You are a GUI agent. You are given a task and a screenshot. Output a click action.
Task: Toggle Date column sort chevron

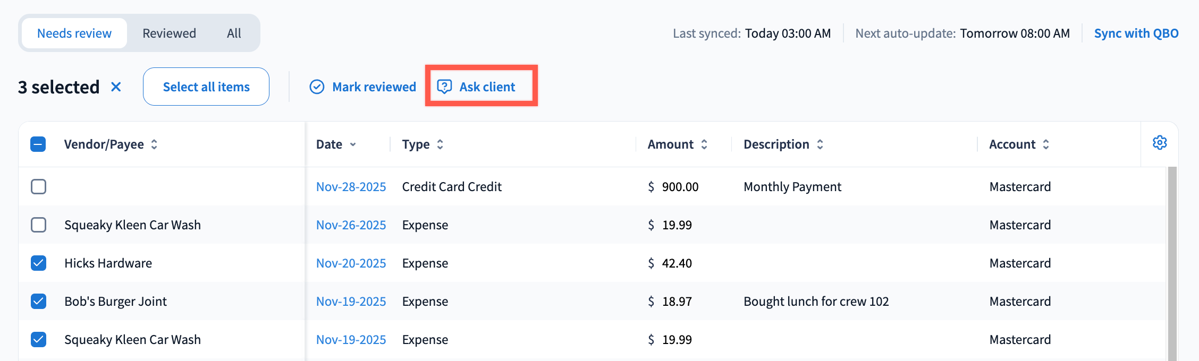353,144
